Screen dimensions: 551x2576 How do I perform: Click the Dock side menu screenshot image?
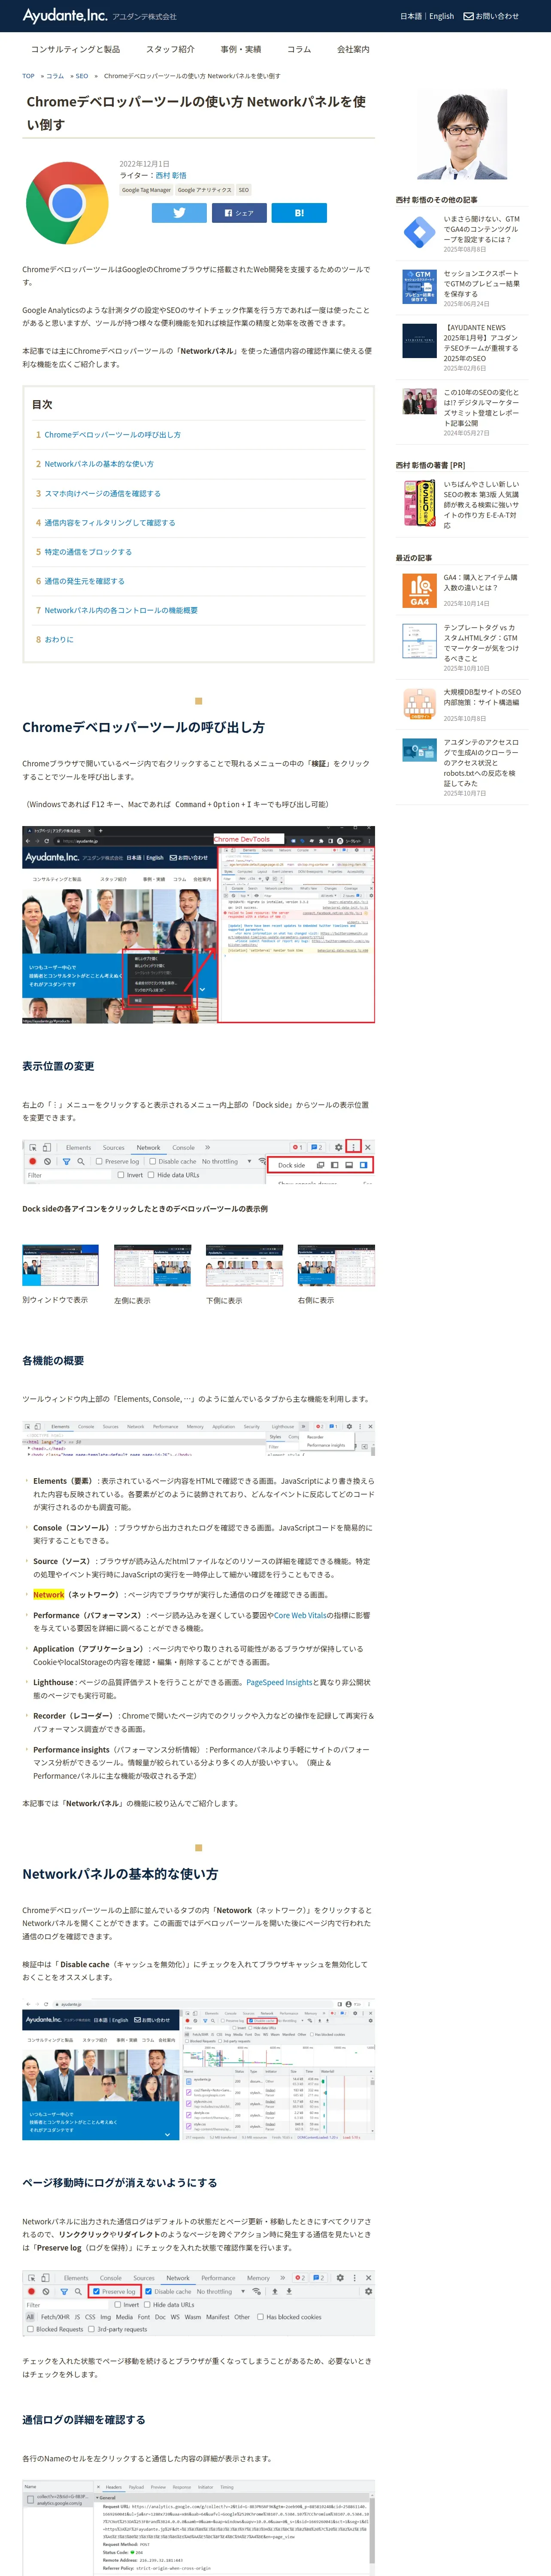(x=198, y=1161)
